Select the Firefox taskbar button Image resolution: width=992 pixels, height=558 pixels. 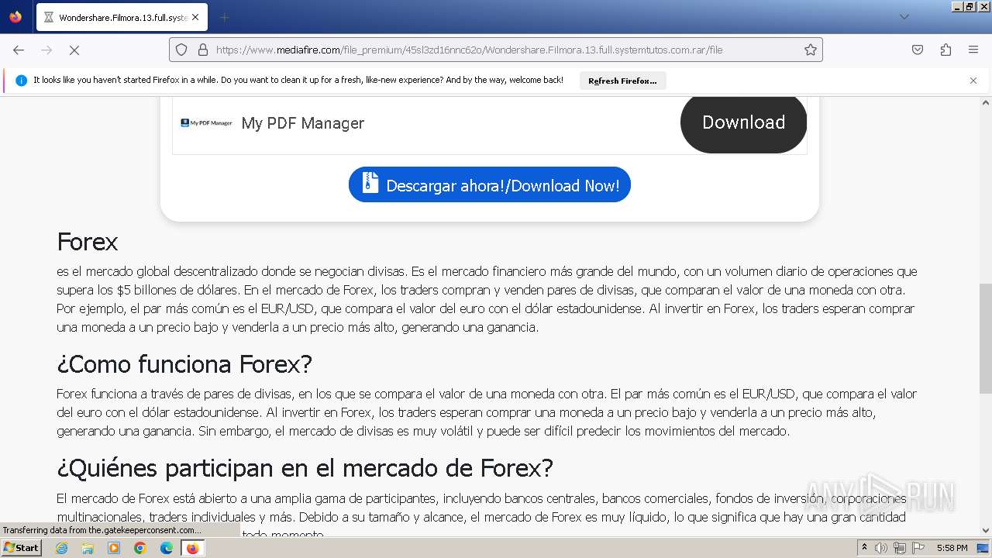pyautogui.click(x=193, y=548)
